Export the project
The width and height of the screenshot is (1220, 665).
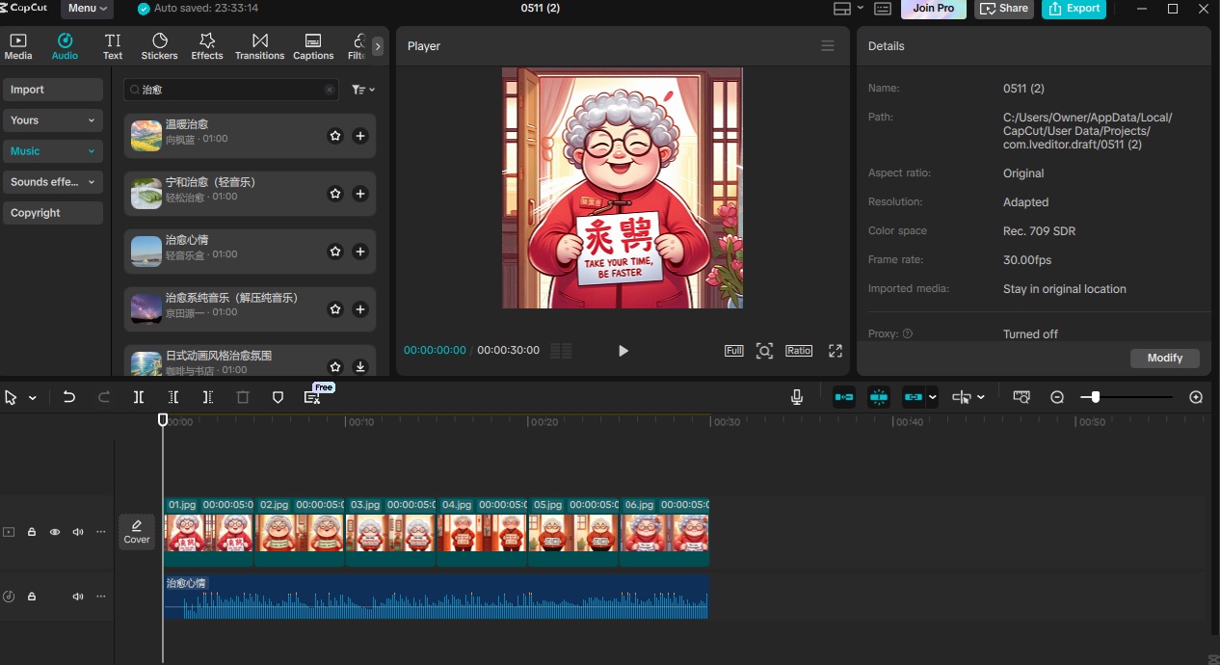1074,9
